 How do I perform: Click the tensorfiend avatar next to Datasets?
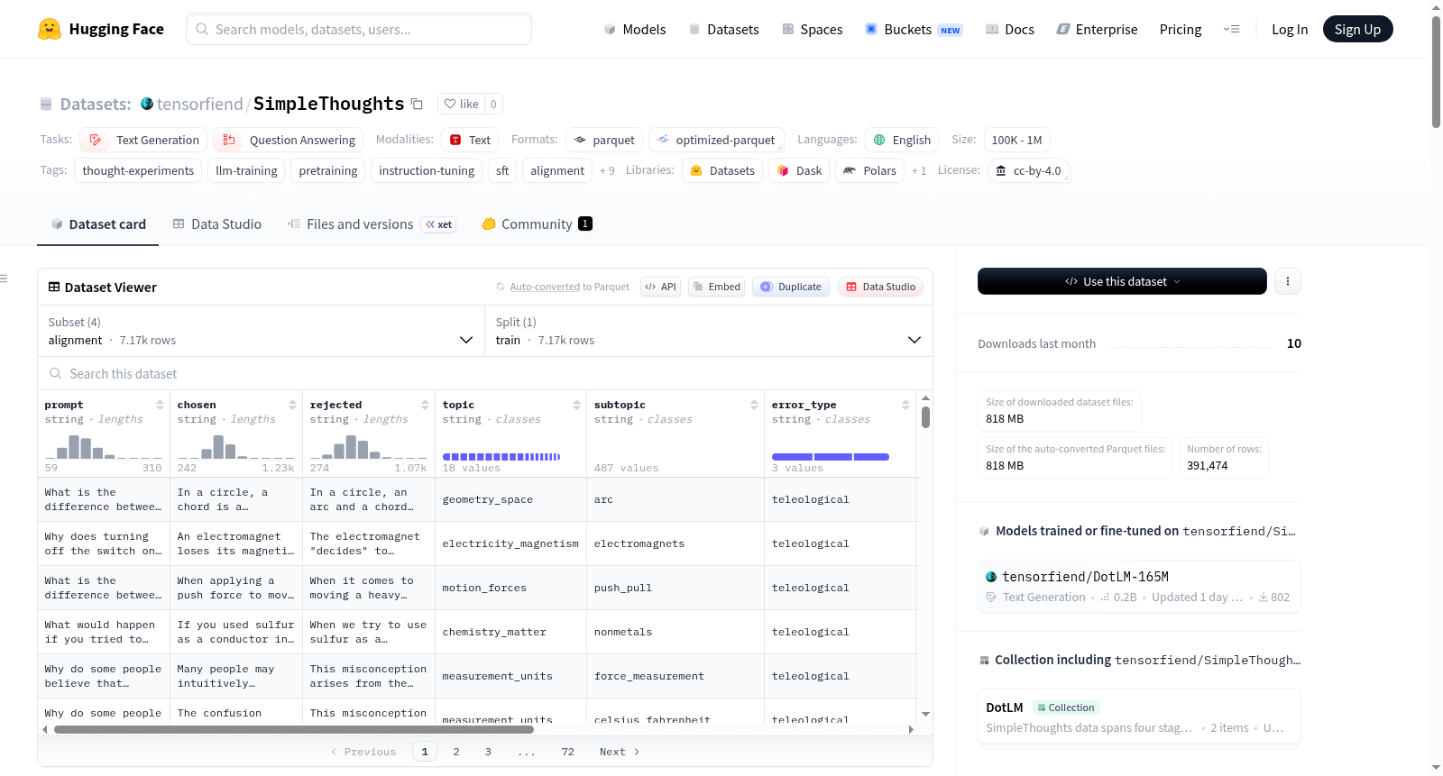pos(147,104)
